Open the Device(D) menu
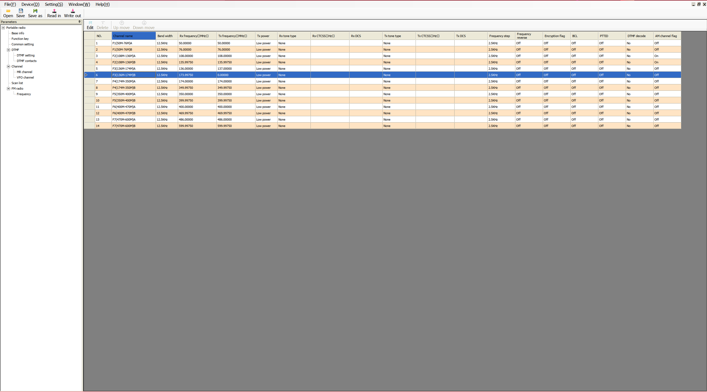Viewport: 707px width, 392px height. (30, 4)
